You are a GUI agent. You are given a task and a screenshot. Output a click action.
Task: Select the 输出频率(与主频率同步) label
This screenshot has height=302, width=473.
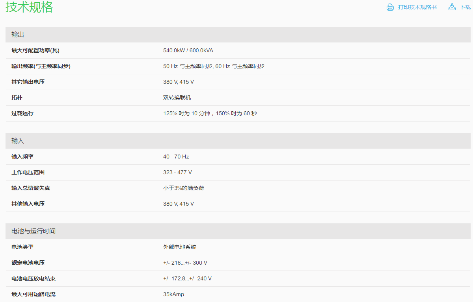(x=41, y=66)
